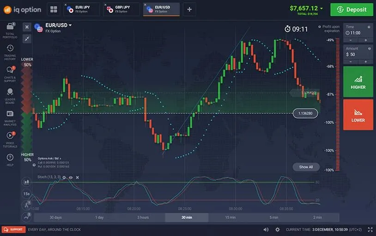Open Stoch indicator settings gear

tap(64, 177)
